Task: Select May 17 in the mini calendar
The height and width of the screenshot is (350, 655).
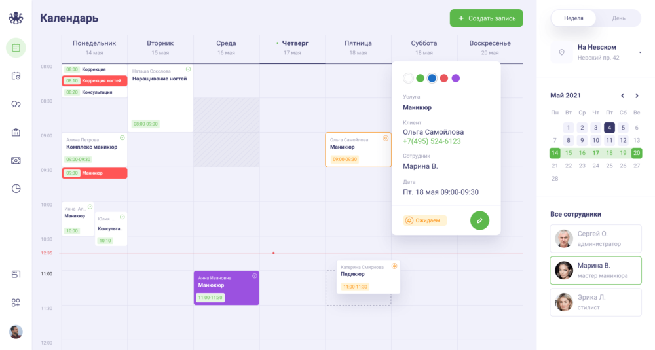Action: (595, 153)
